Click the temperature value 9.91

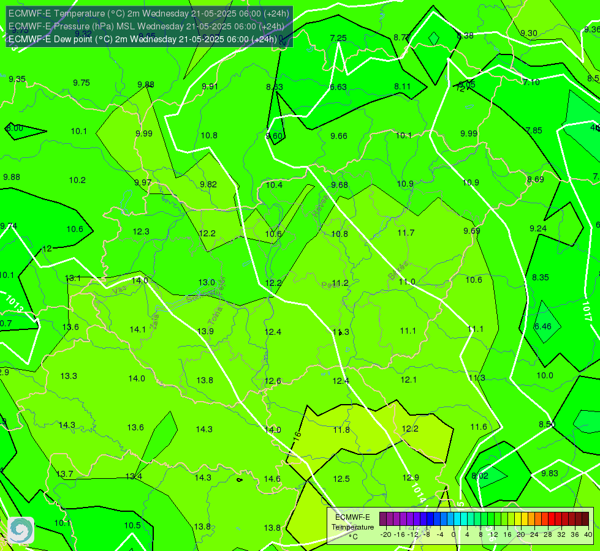[x=210, y=86]
